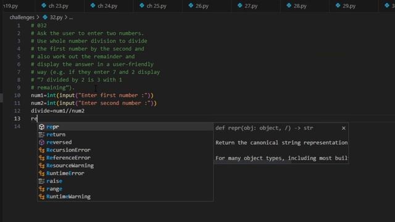This screenshot has height=222, width=395.
Task: Click the Python file icon on ch 24.py tab
Action: pos(93,6)
